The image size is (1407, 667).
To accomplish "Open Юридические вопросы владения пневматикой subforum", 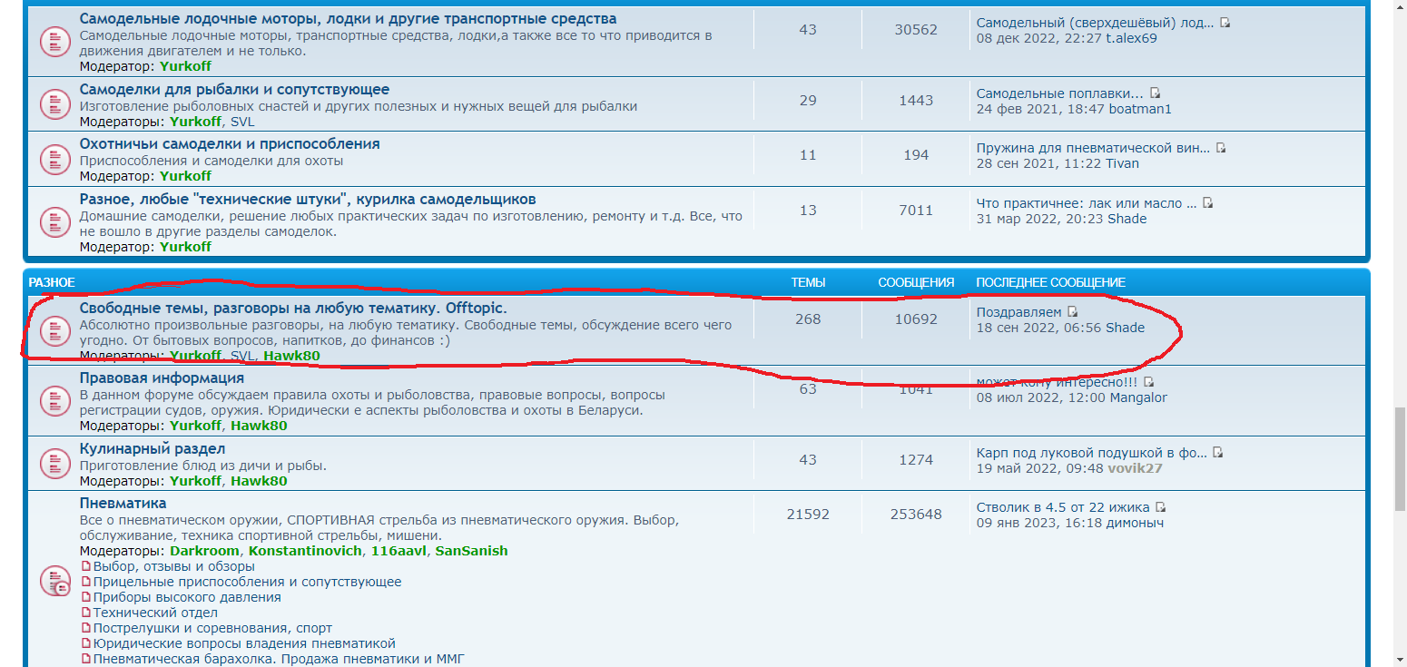I will click(x=244, y=643).
